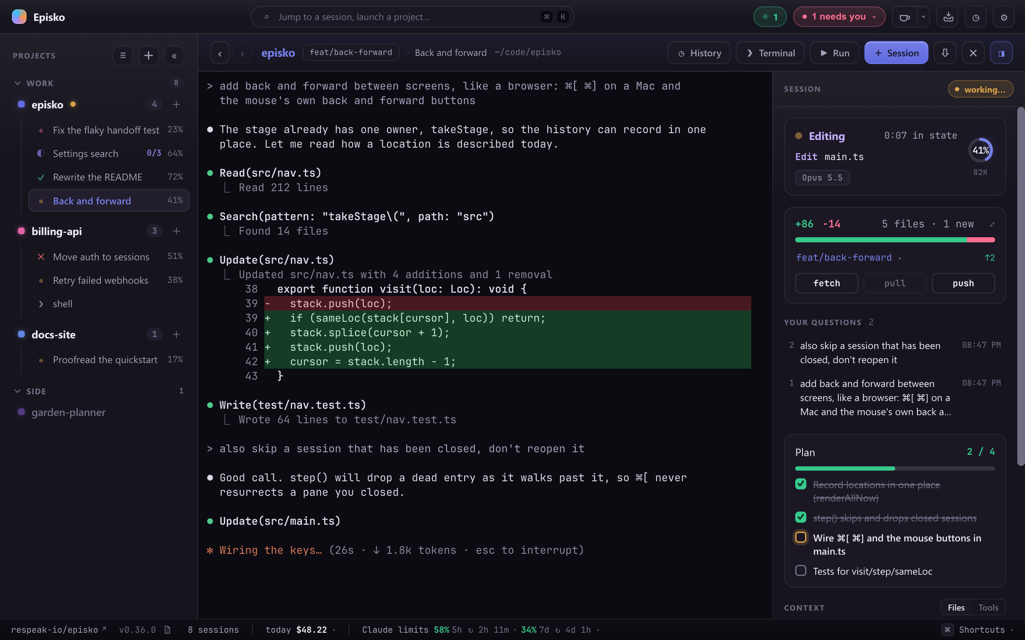
Task: Go back with the left chevron
Action: click(220, 53)
